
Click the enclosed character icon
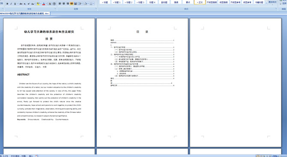pos(54,4)
